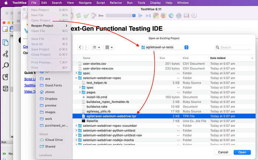Click the edit document icon in left sidebar
Screen dimensions: 258x160
tap(6, 77)
